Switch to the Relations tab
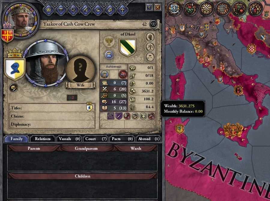270x201 pixels. pos(43,139)
